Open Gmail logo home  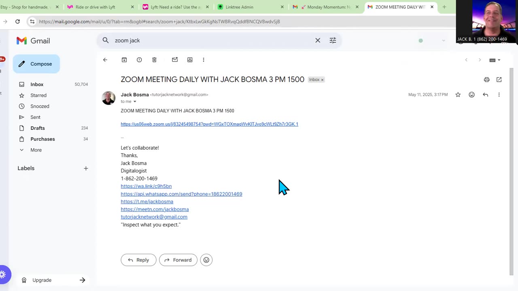pos(33,41)
